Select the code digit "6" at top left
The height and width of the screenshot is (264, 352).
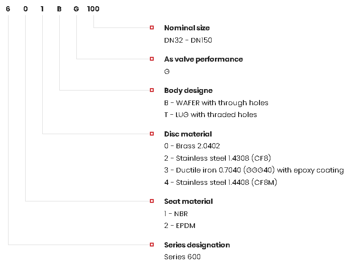click(8, 9)
